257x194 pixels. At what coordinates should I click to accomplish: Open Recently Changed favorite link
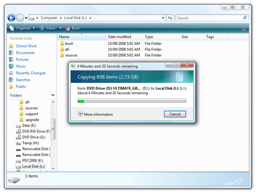30,73
